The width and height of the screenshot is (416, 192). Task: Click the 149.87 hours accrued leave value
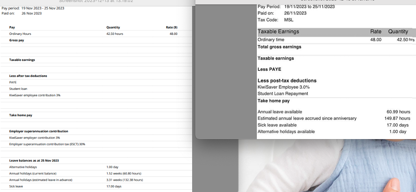click(x=397, y=118)
